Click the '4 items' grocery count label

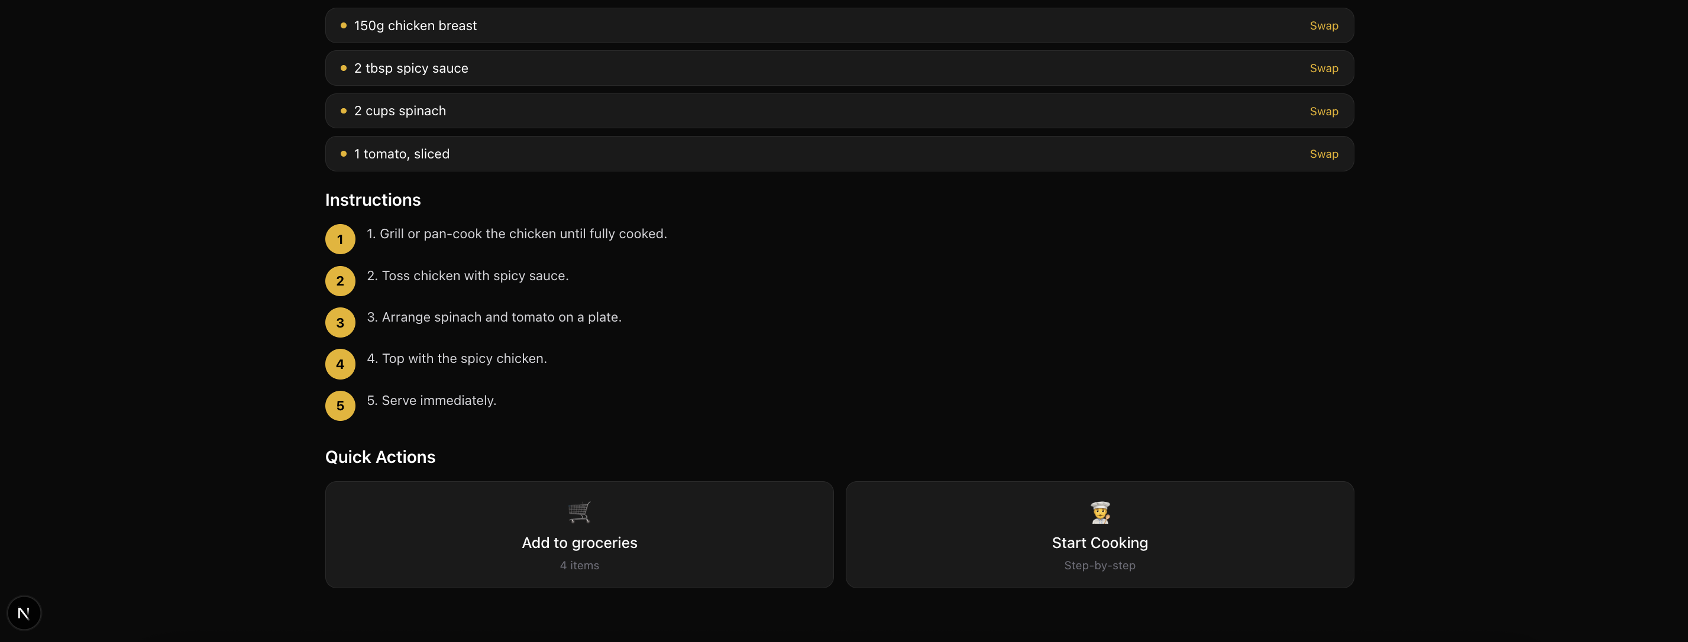(579, 565)
